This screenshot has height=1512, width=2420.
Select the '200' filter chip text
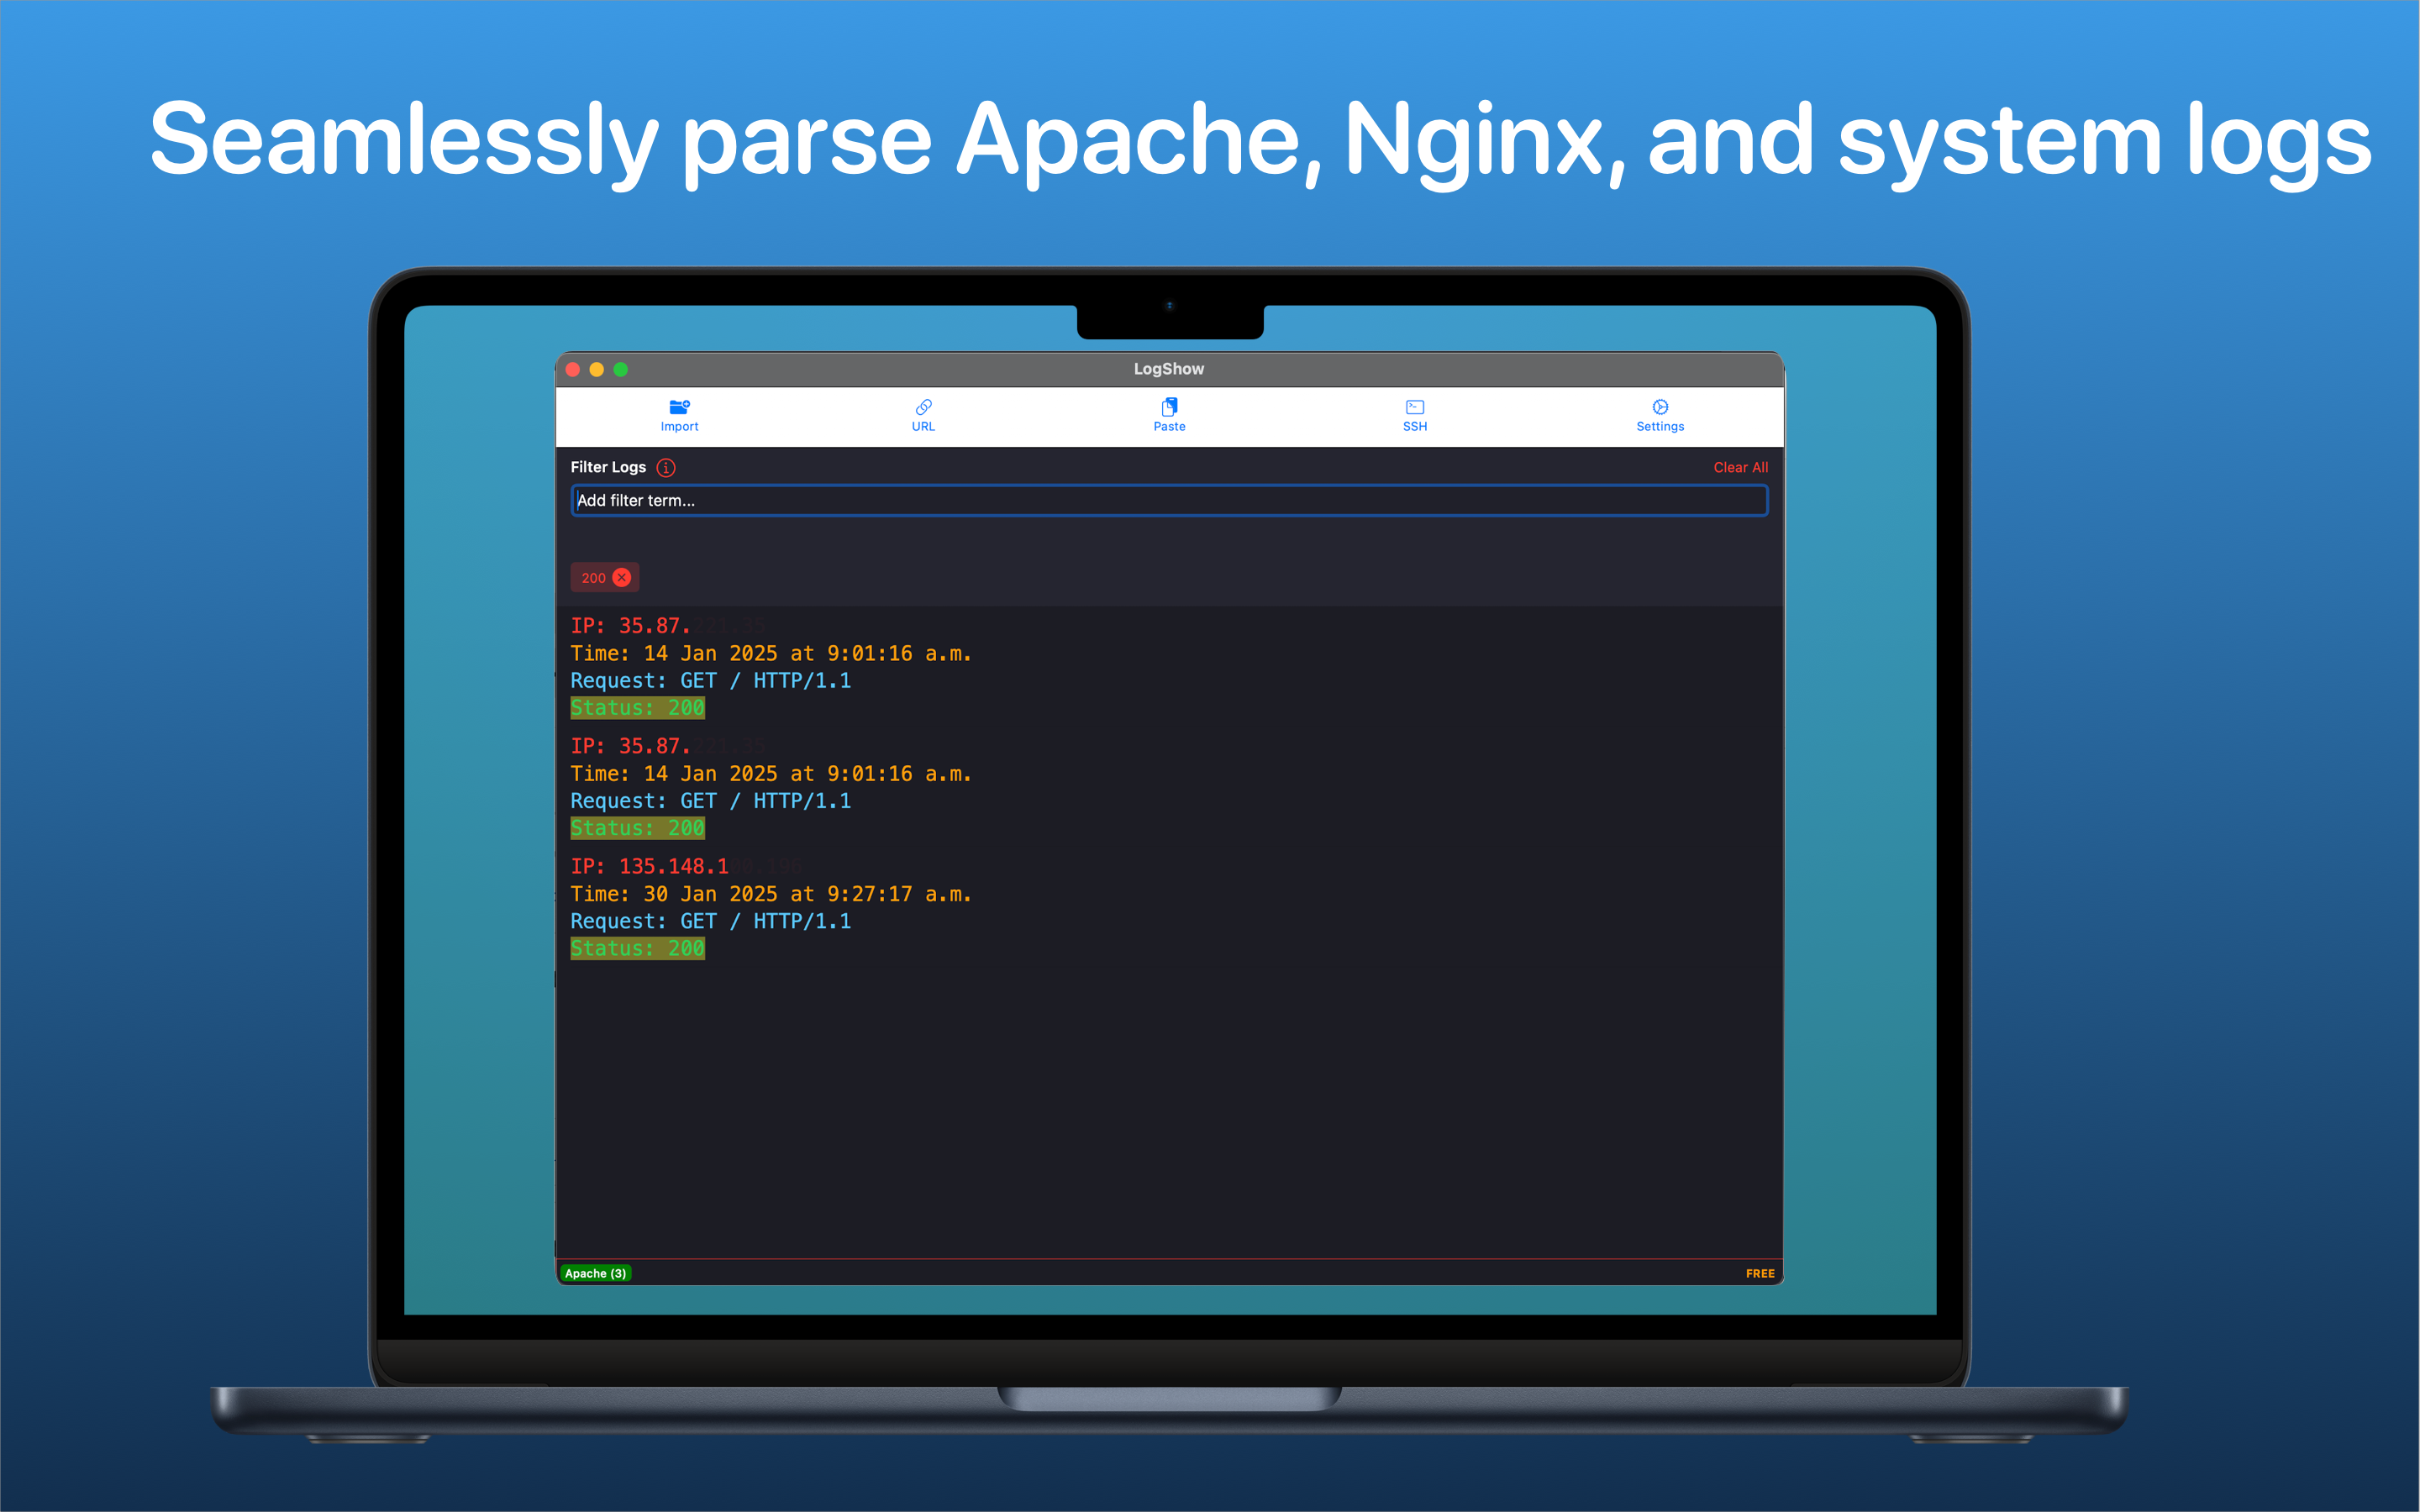(x=593, y=578)
